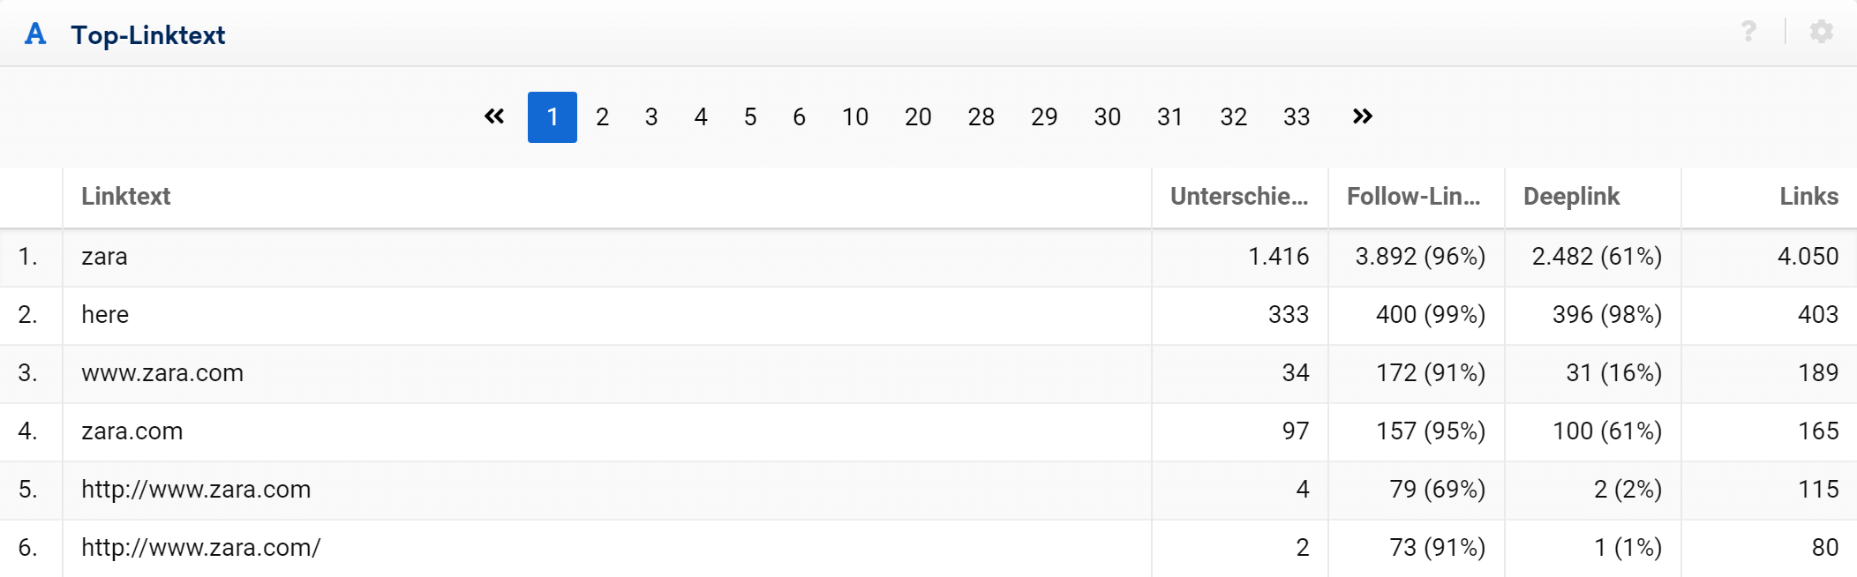
Task: Sort table by Linktext column header
Action: (126, 197)
